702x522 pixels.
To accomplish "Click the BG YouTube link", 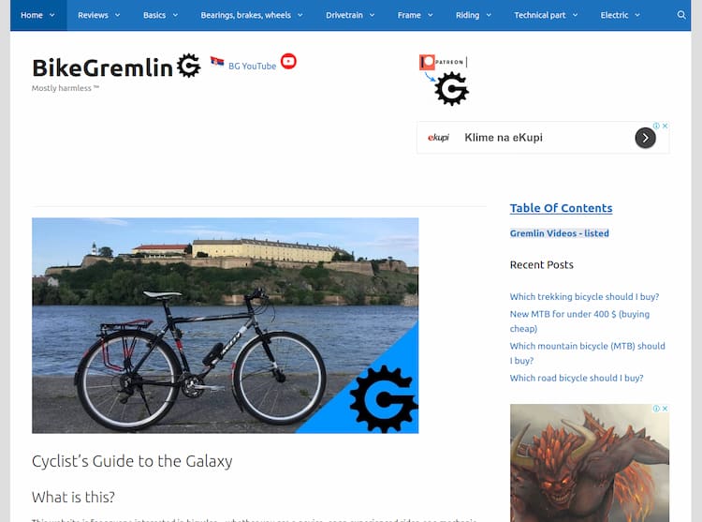I will tap(252, 66).
